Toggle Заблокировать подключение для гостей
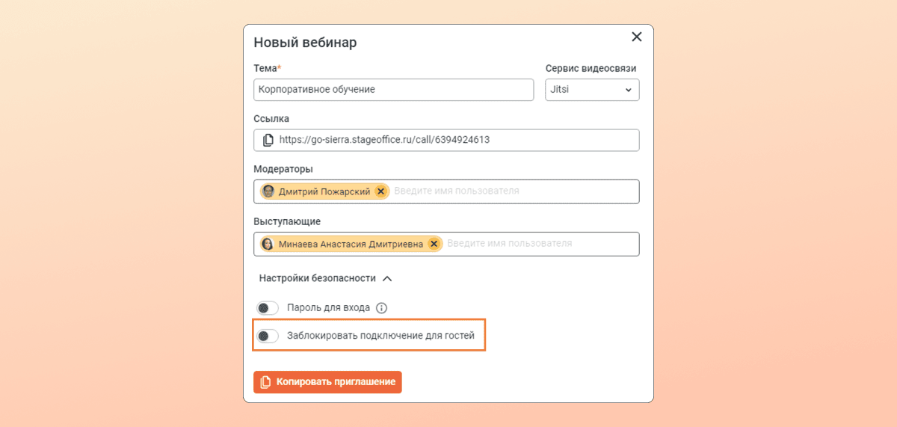This screenshot has height=427, width=897. 268,336
